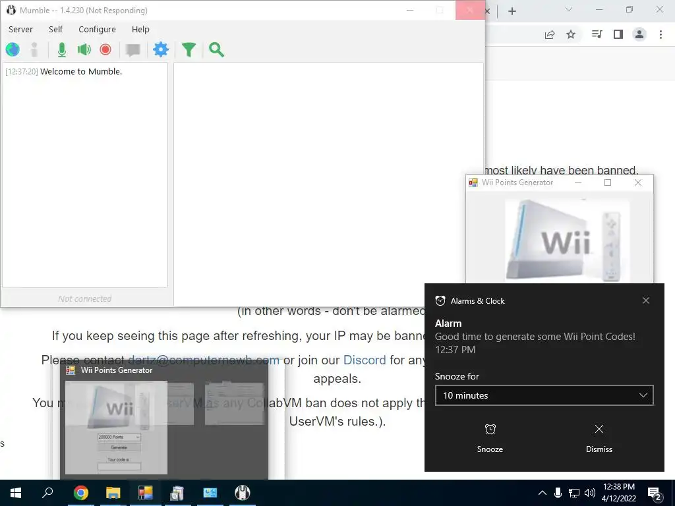
Task: Toggle the comment speech bubble icon
Action: (x=132, y=50)
